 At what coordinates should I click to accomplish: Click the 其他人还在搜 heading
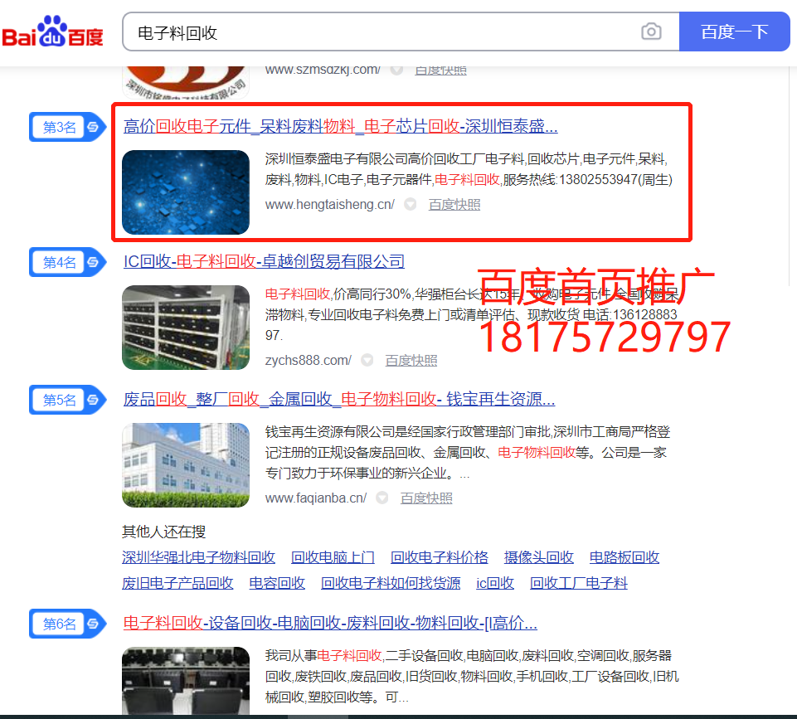pos(163,532)
